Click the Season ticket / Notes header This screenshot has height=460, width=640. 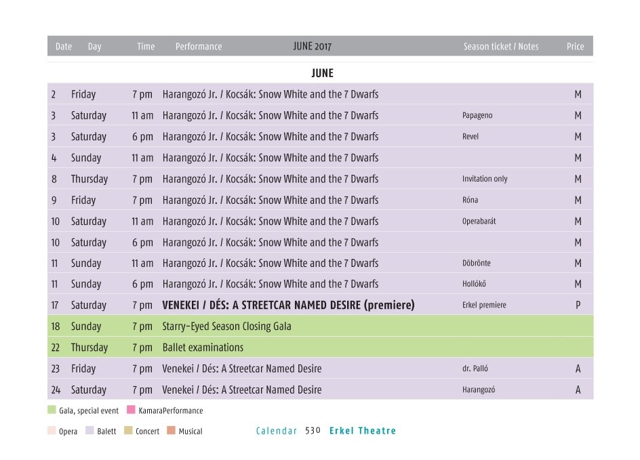point(500,47)
